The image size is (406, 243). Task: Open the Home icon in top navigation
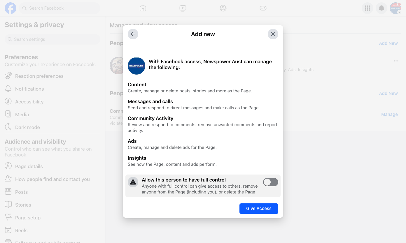[x=143, y=8]
